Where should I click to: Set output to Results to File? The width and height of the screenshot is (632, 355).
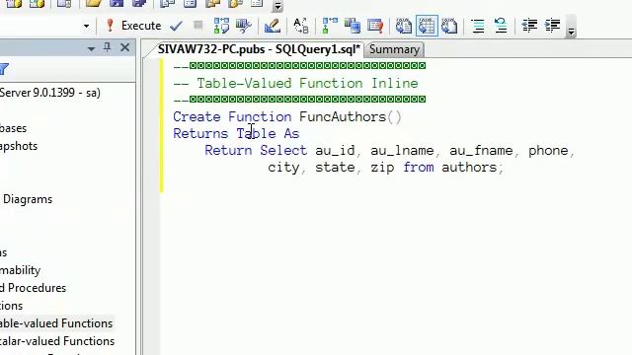449,26
